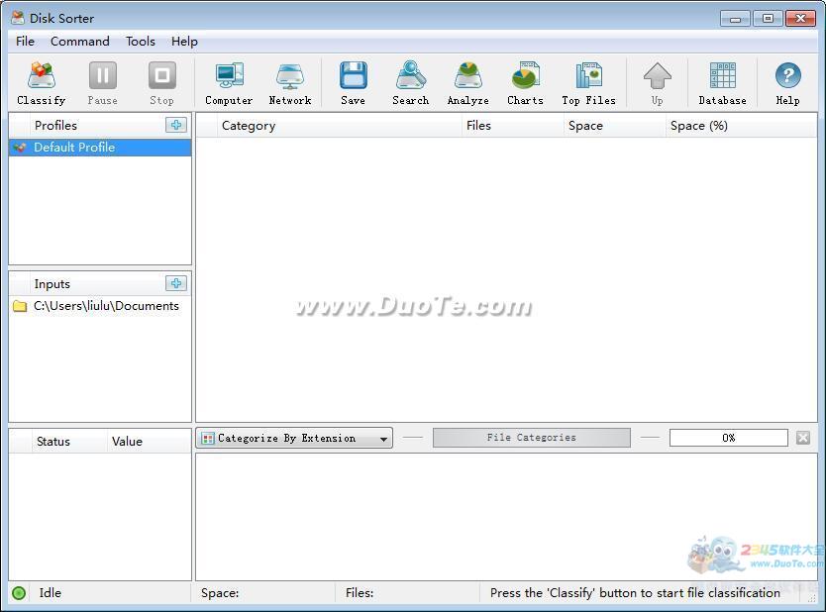Close the Disk Sorter window
This screenshot has width=826, height=612.
click(x=800, y=19)
